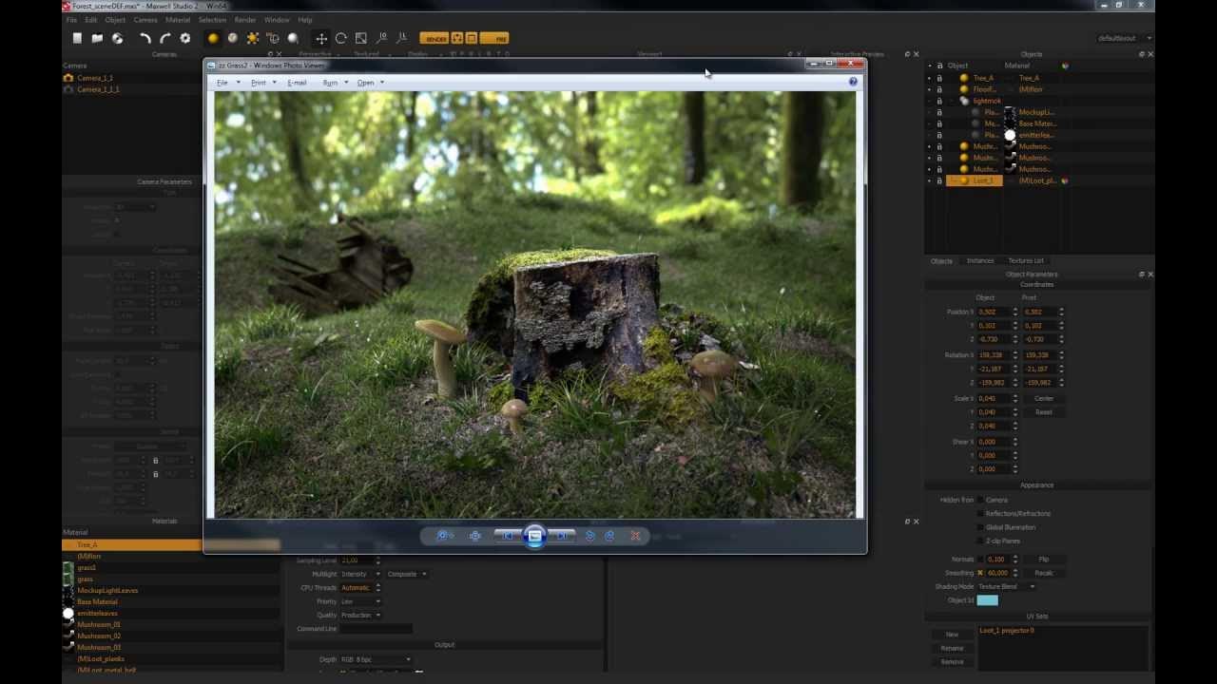Open the Quality Production dropdown
The width and height of the screenshot is (1217, 684).
coord(360,615)
